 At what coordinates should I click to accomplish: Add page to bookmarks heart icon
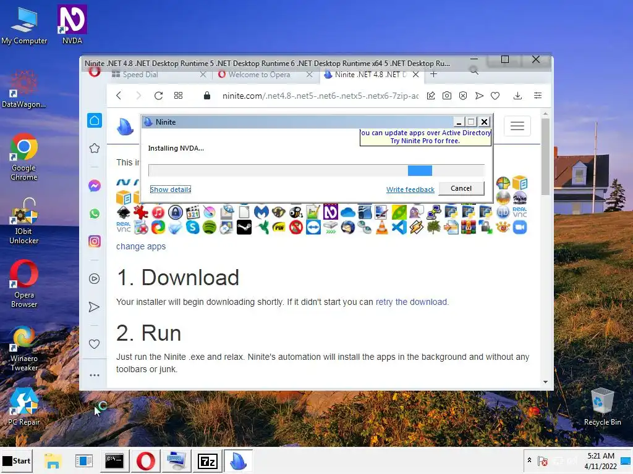pyautogui.click(x=495, y=96)
